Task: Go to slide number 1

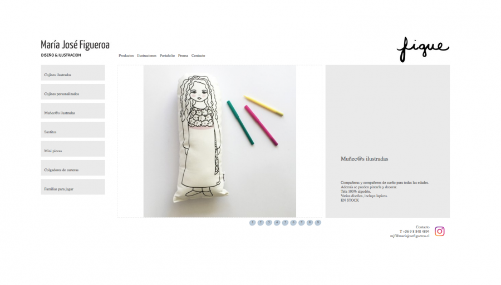Action: click(252, 223)
